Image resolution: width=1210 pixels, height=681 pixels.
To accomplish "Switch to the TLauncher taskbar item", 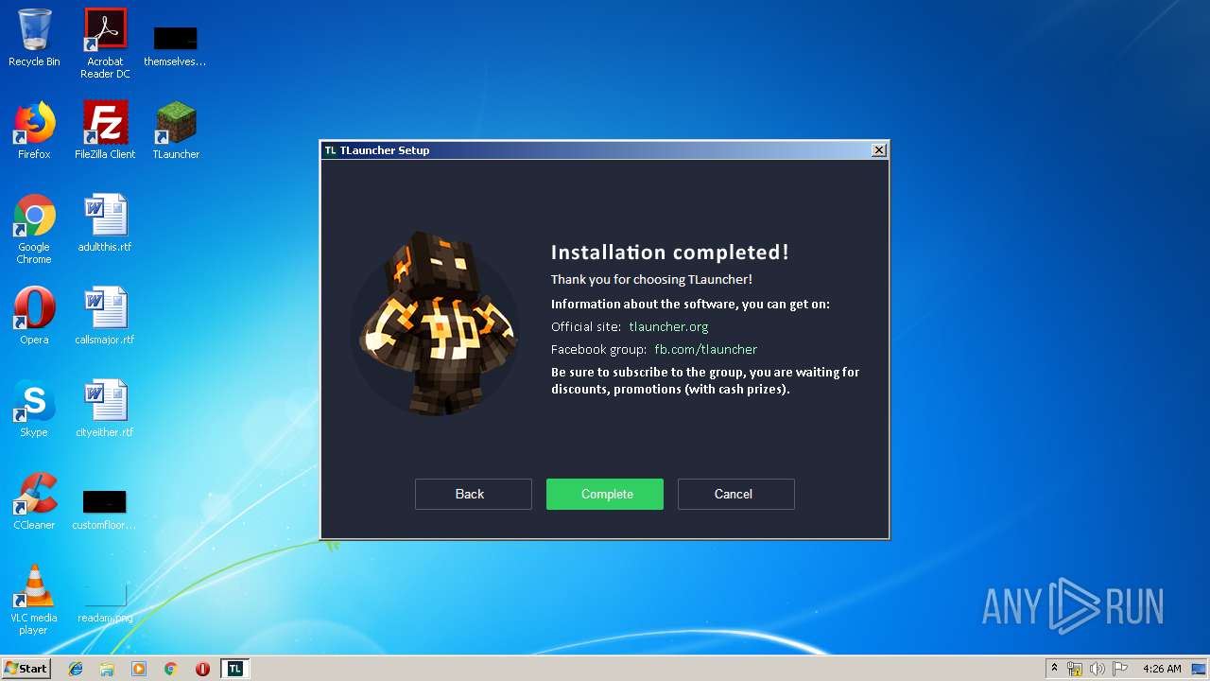I will click(x=234, y=669).
